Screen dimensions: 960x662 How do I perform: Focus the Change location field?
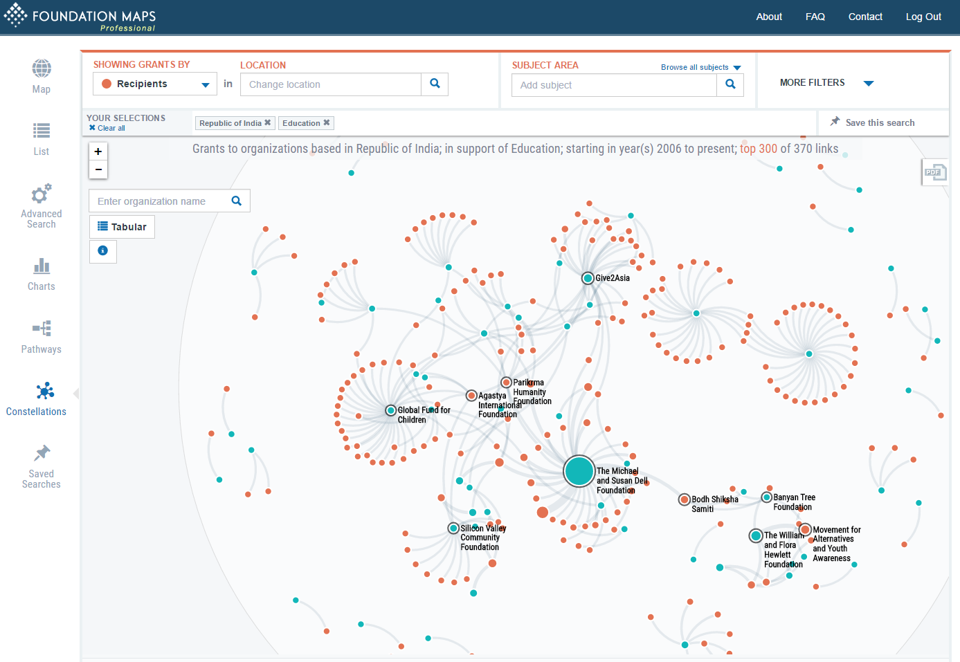point(331,84)
